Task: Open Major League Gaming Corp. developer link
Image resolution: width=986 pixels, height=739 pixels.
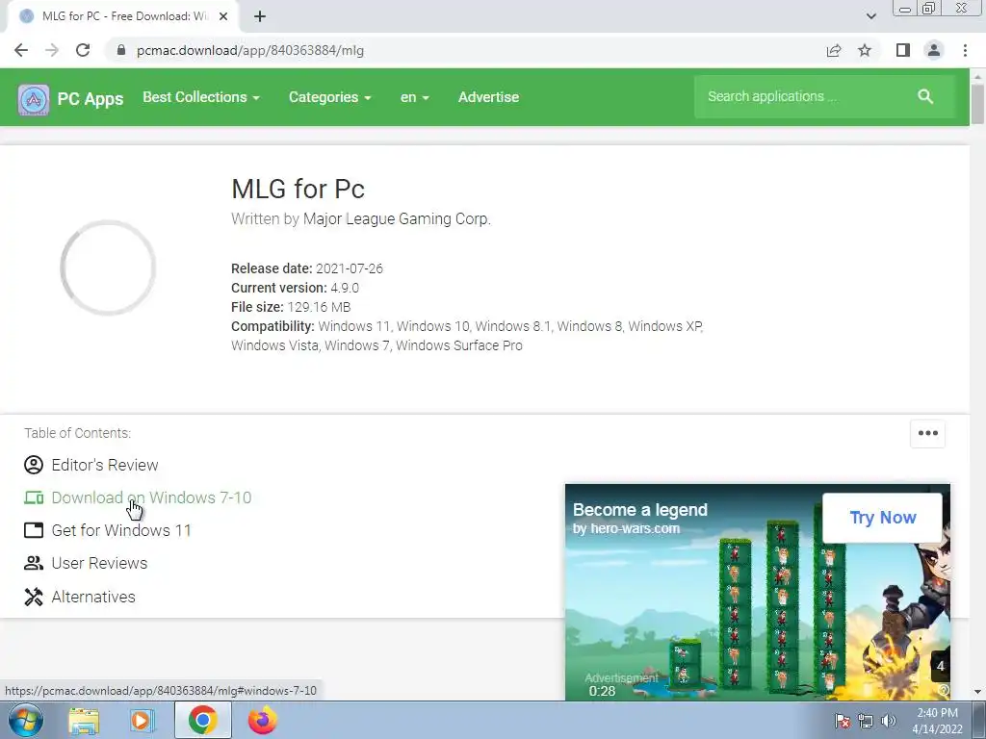Action: point(396,218)
